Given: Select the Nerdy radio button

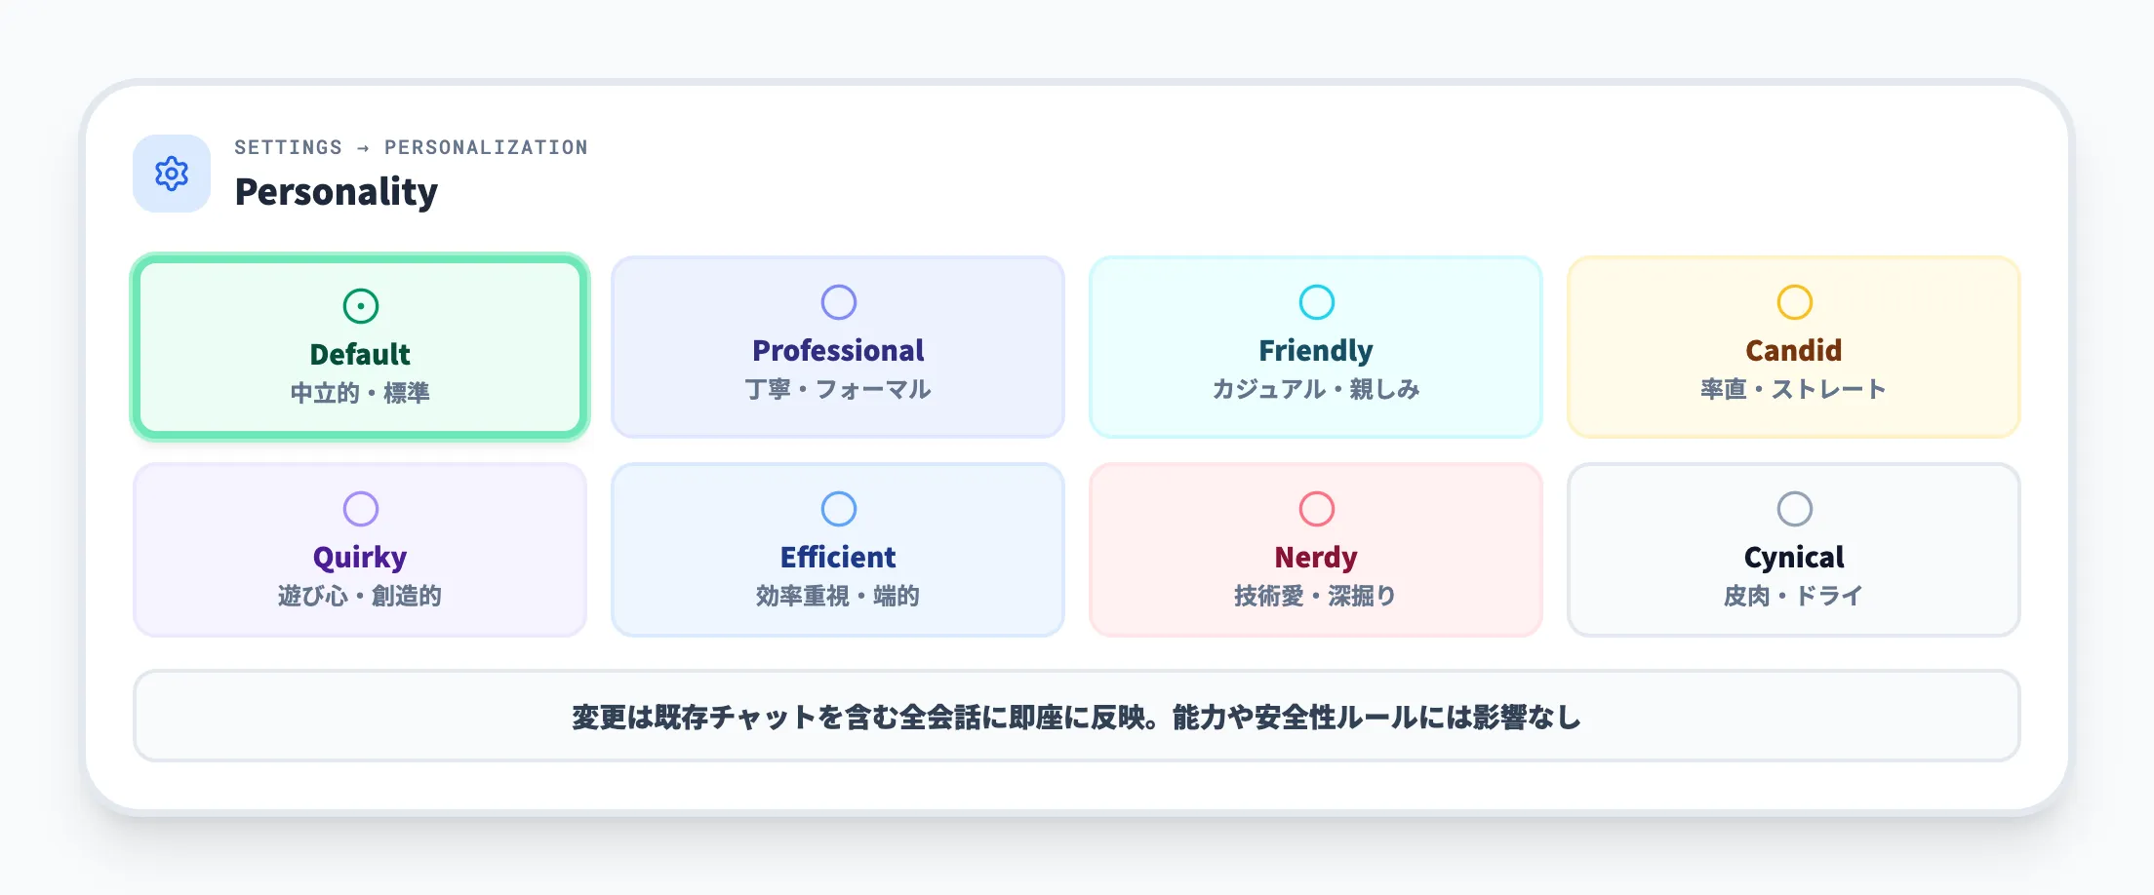Looking at the screenshot, I should click(1316, 508).
